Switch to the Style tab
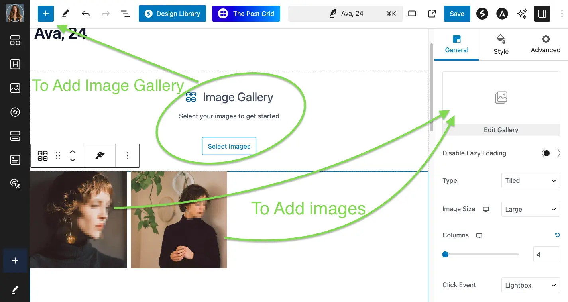Screen dimensions: 568x302 (501, 44)
